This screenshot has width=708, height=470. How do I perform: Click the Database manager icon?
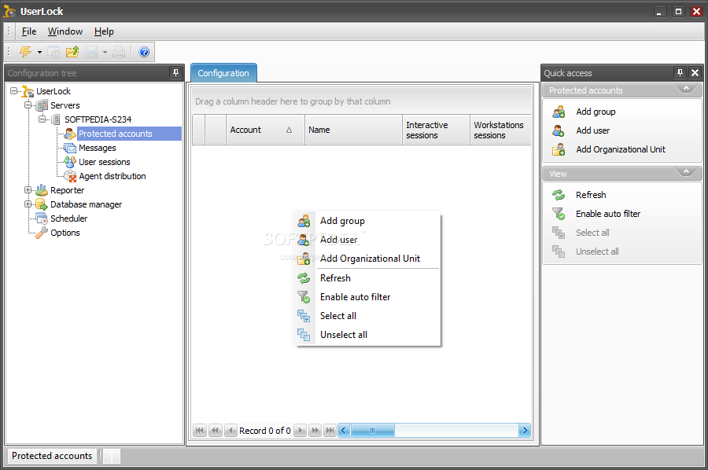[x=42, y=204]
